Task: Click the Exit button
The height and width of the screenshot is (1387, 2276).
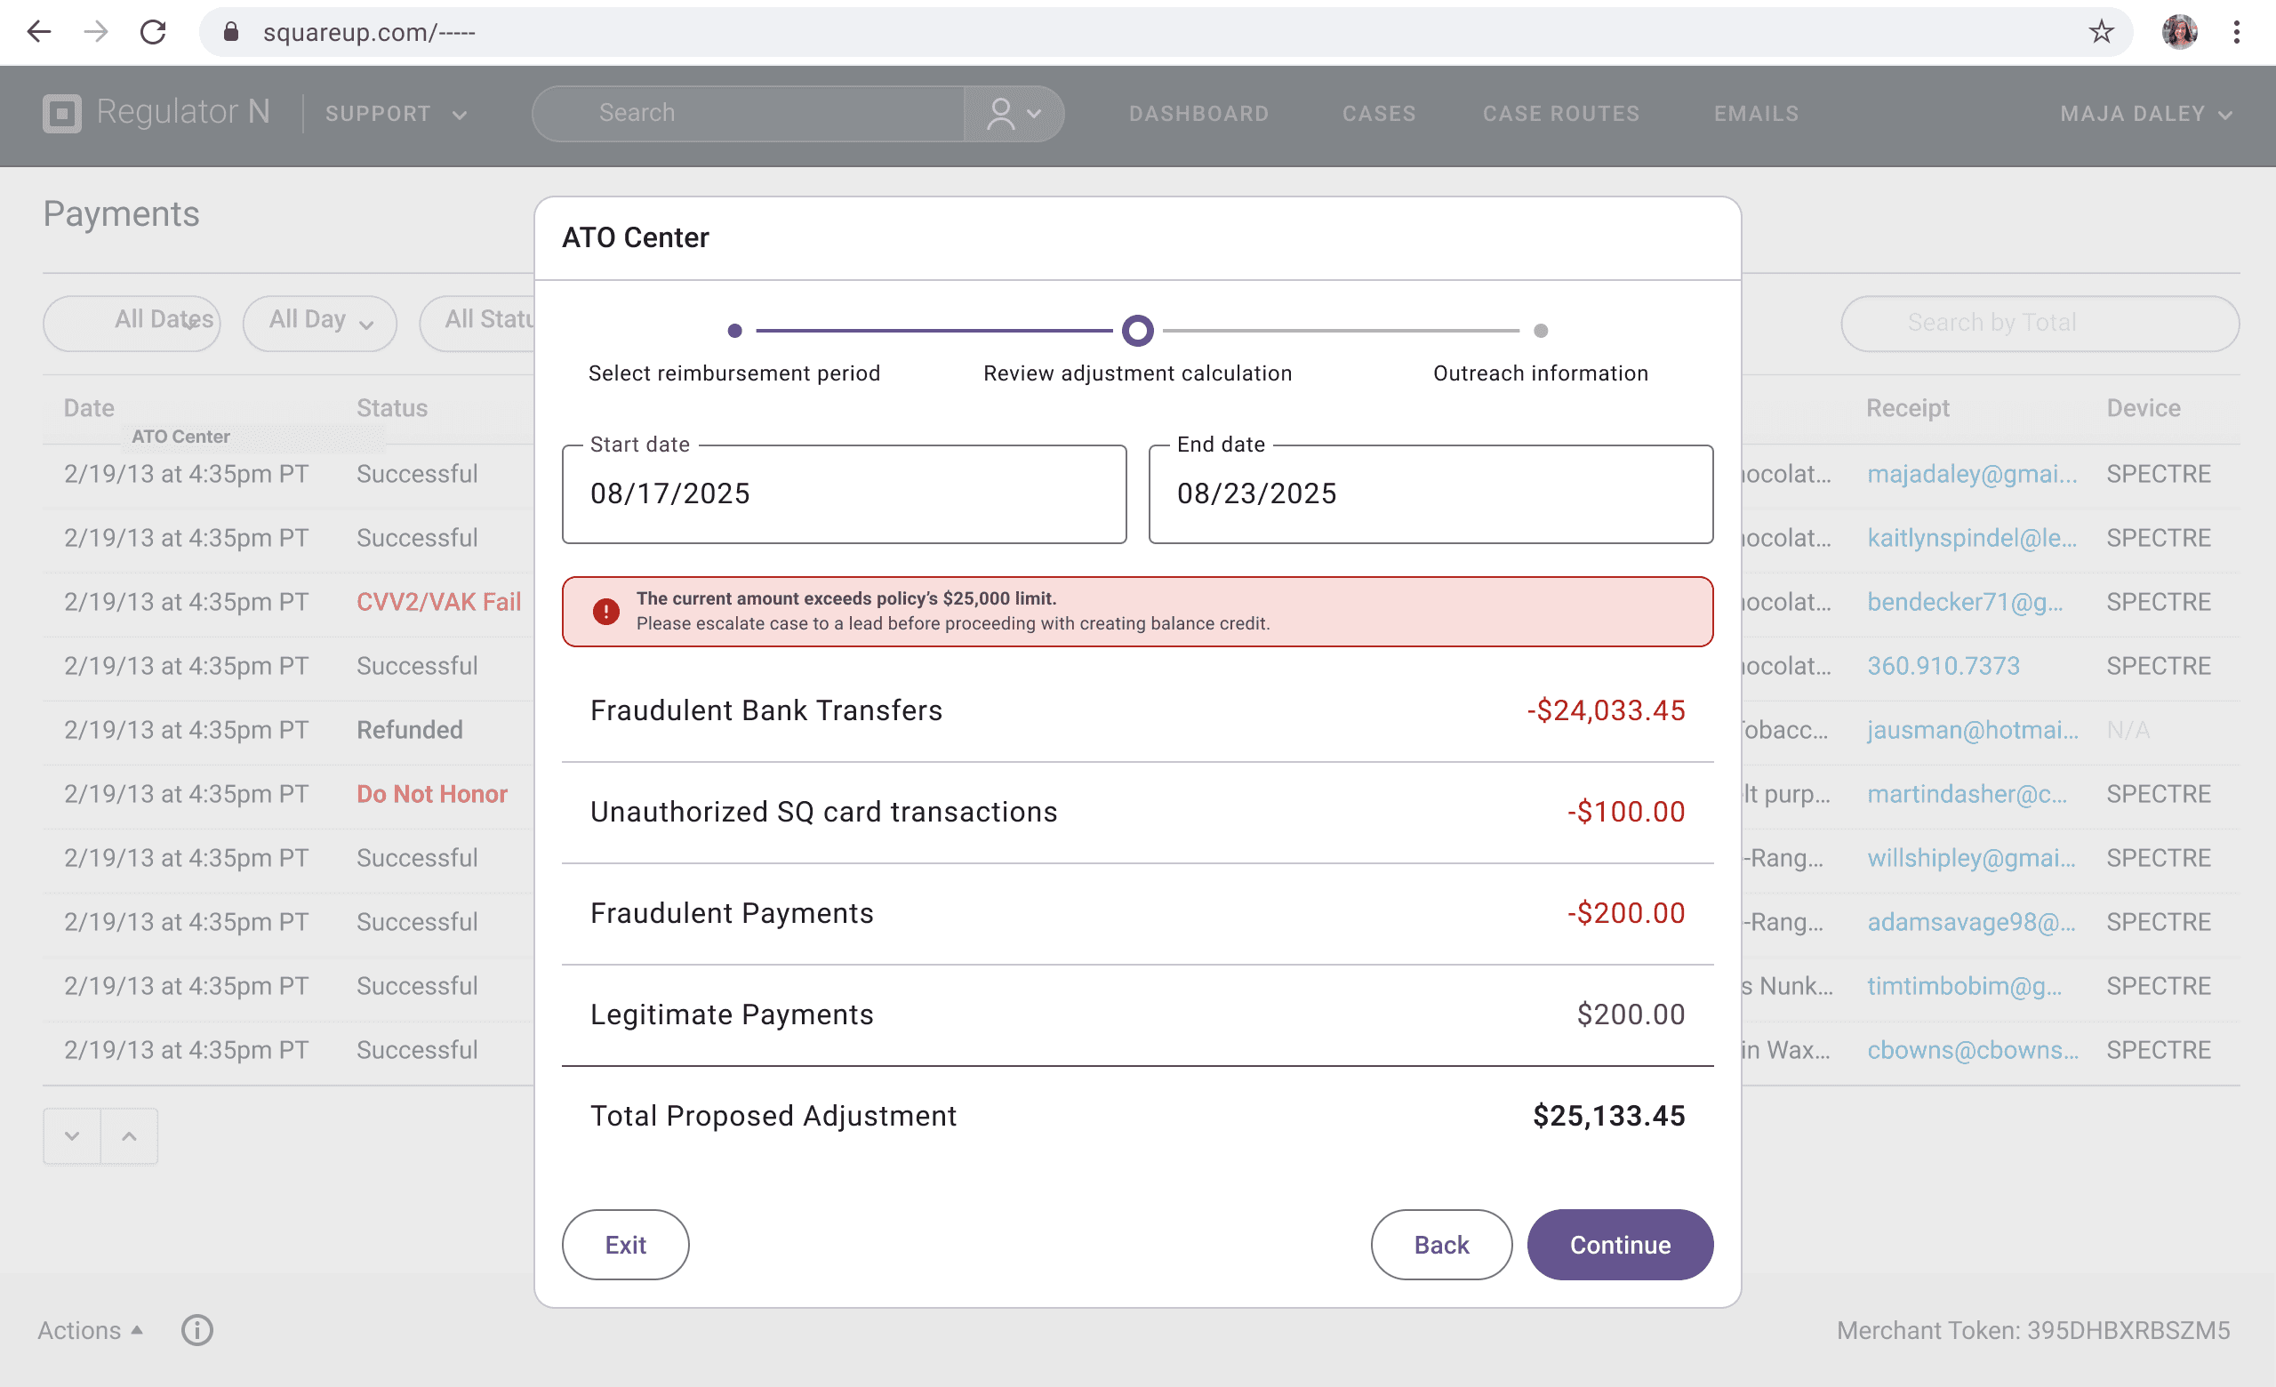Action: click(624, 1244)
